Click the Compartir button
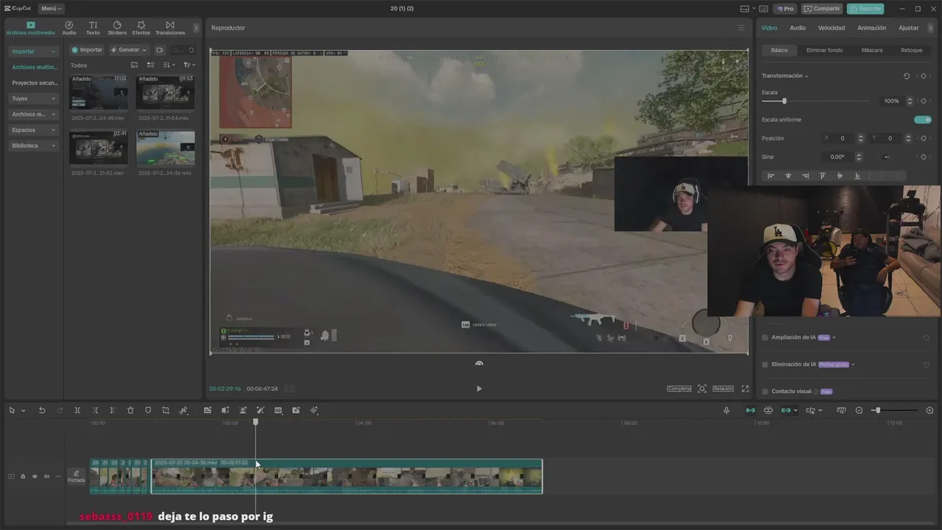This screenshot has width=942, height=530. [821, 9]
